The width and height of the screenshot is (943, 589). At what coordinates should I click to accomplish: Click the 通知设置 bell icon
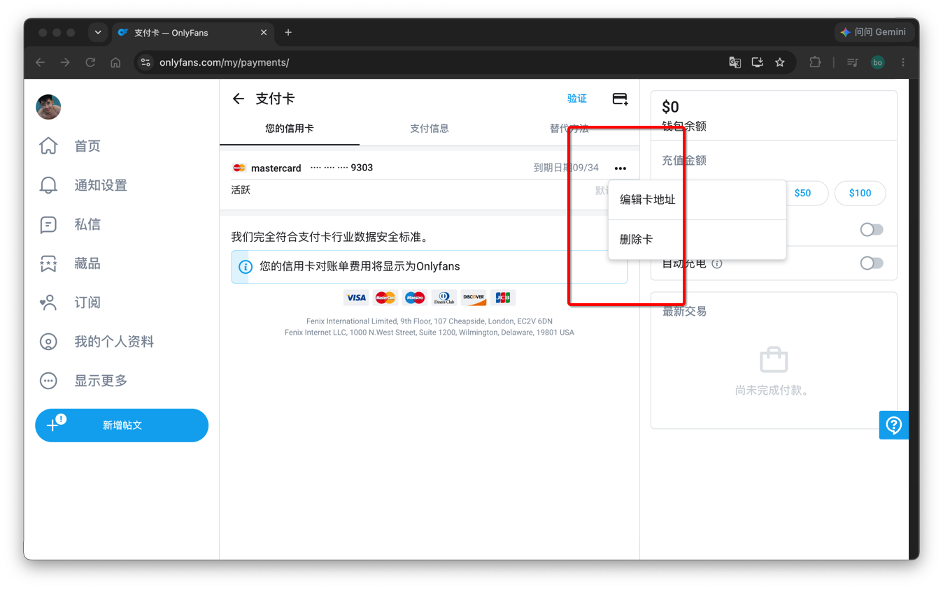pos(48,185)
